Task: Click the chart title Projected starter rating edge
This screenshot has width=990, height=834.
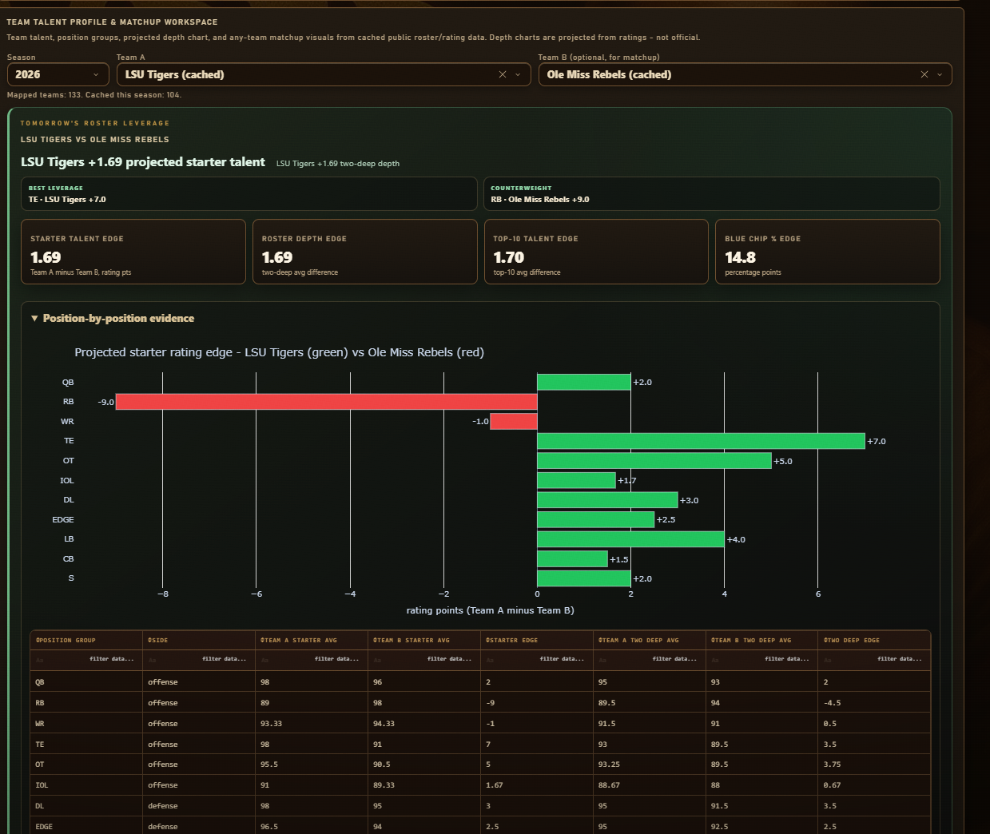Action: [x=279, y=352]
